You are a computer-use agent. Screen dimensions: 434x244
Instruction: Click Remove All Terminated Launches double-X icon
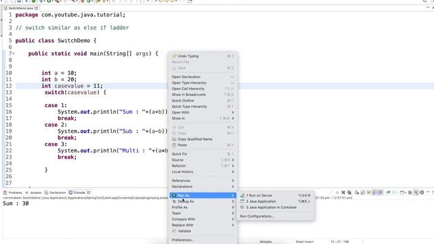[349, 192]
